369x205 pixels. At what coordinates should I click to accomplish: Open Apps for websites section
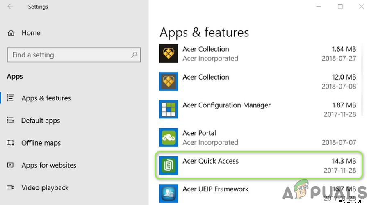49,165
